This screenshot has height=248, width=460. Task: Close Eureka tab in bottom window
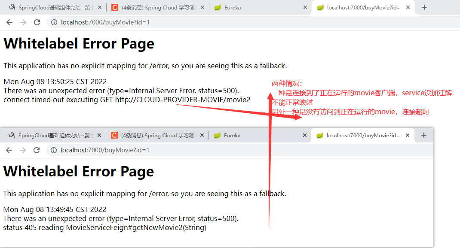pyautogui.click(x=304, y=135)
